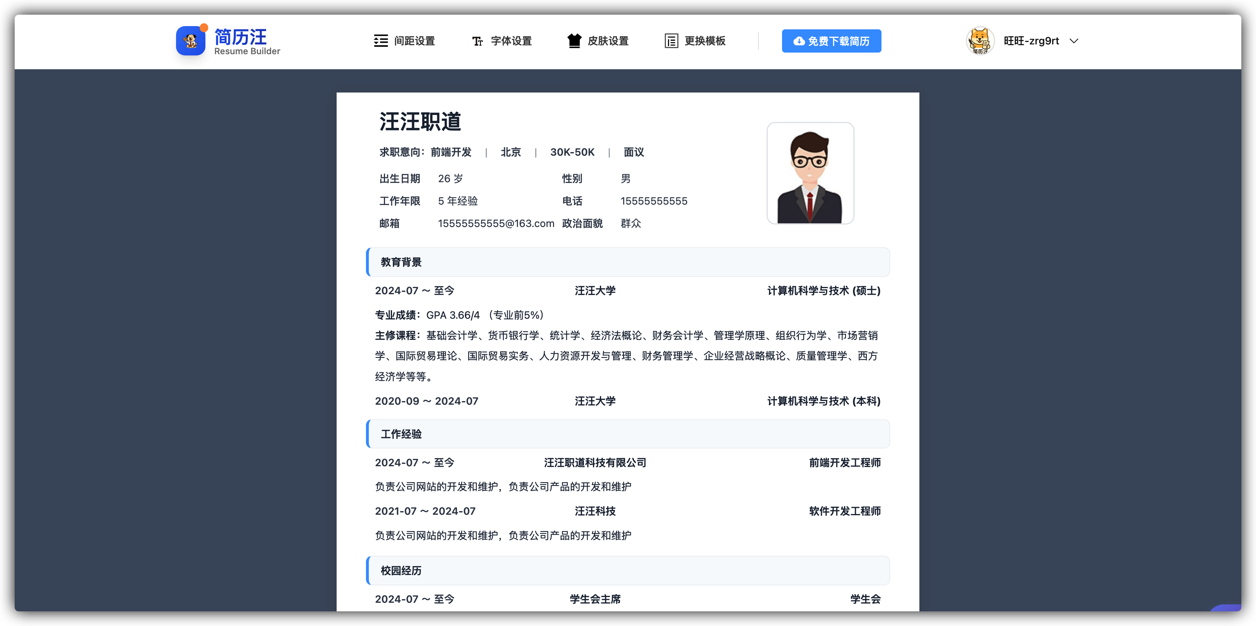Select the 字体设置 font icon
This screenshot has width=1256, height=626.
pyautogui.click(x=477, y=41)
